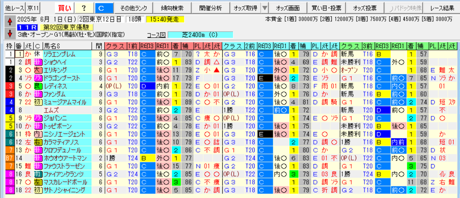Click the 3前 column header

(x=368, y=46)
